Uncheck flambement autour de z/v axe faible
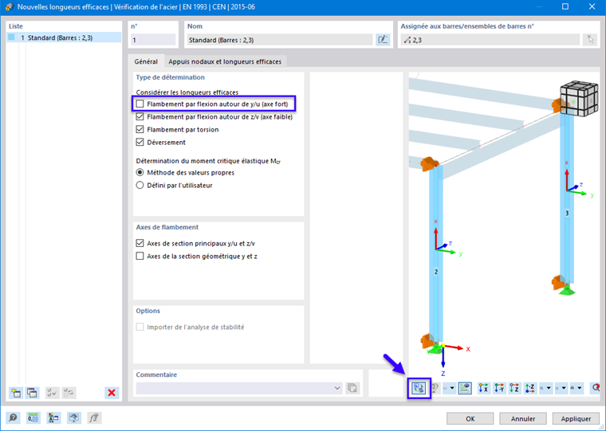 tap(140, 116)
